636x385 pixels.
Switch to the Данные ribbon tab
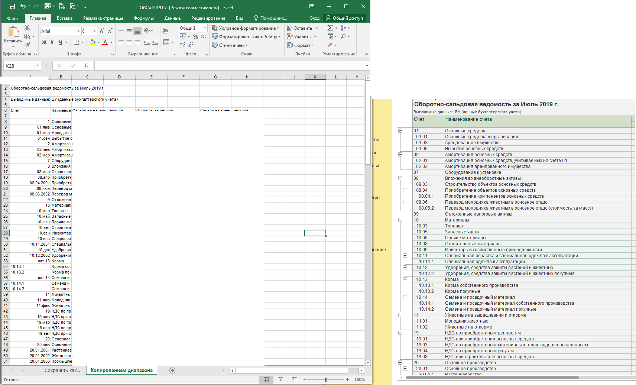coord(172,18)
